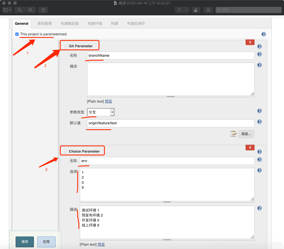Open help for 参数类型 dropdown
Image resolution: width=284 pixels, height=249 pixels.
coord(259,111)
